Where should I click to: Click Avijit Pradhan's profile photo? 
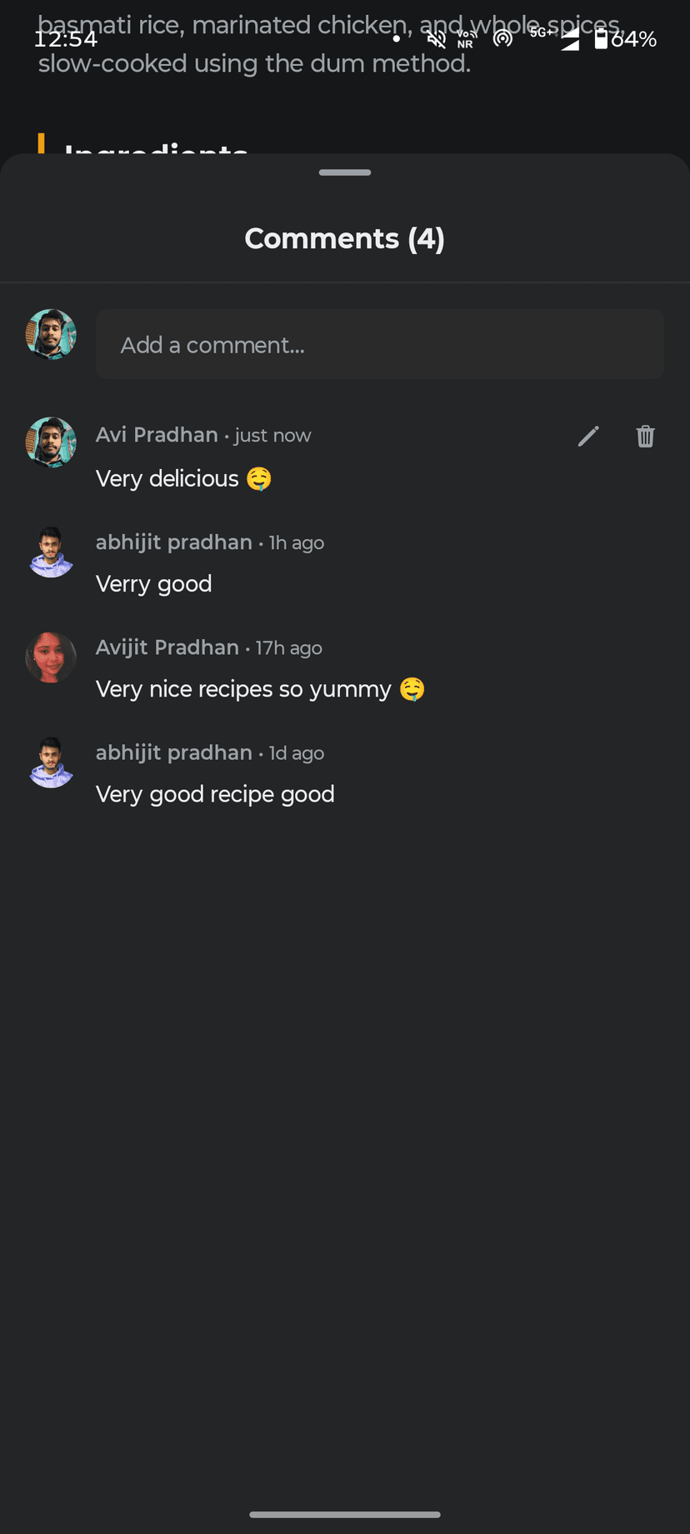click(x=51, y=657)
